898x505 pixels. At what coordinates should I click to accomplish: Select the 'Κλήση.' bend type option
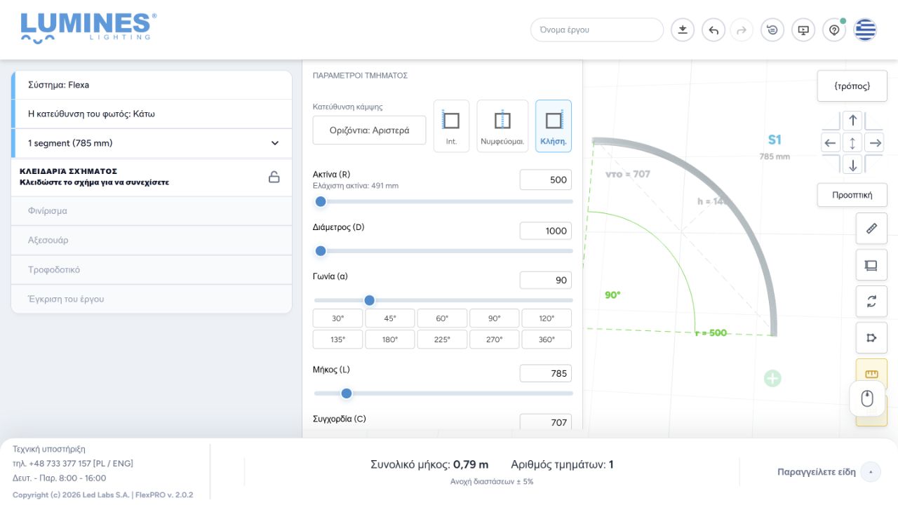(554, 126)
